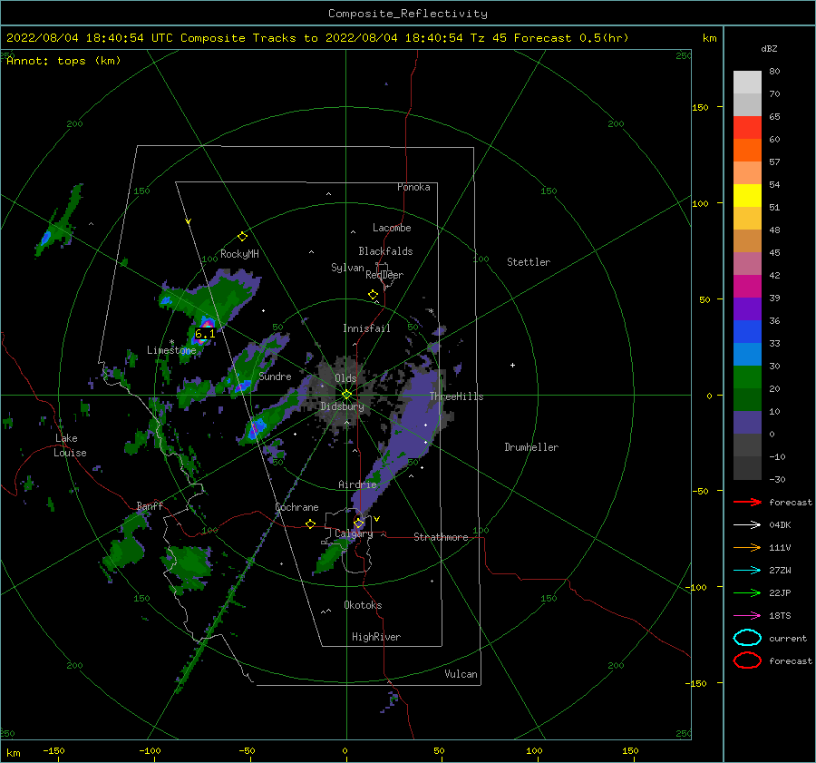Click the red forecast ellipse legend icon
This screenshot has width=816, height=763.
747,660
